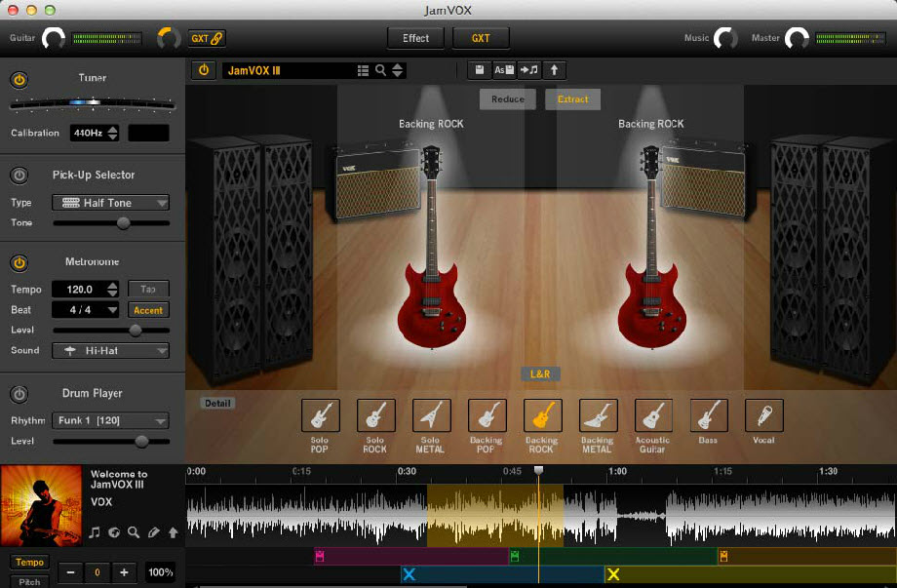Select the Solo ROCK guitar icon

[375, 415]
